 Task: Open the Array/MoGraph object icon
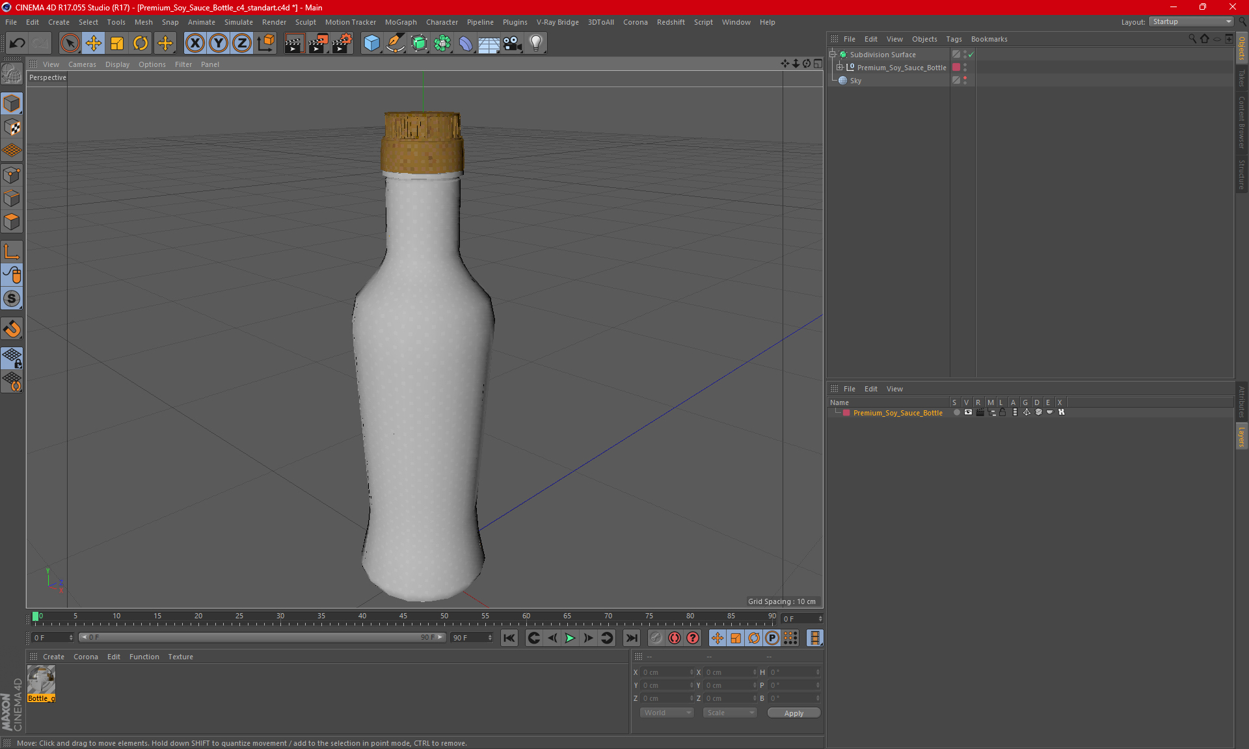(x=442, y=44)
